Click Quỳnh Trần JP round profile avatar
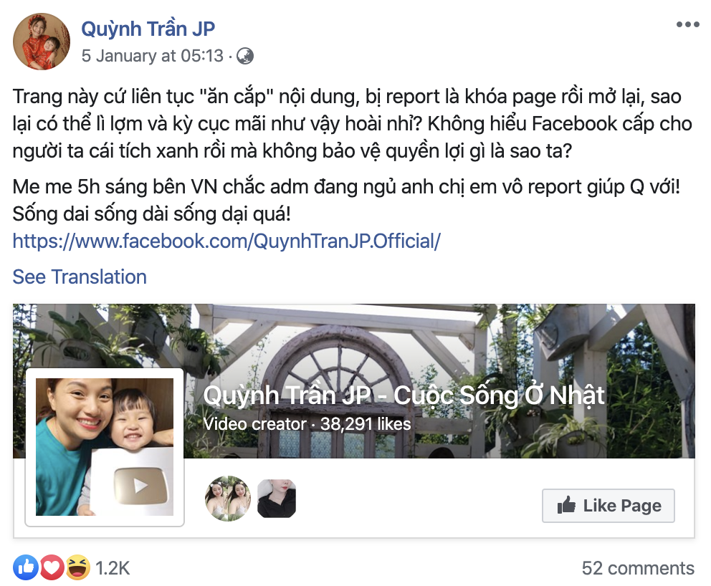Image resolution: width=711 pixels, height=586 pixels. click(42, 42)
